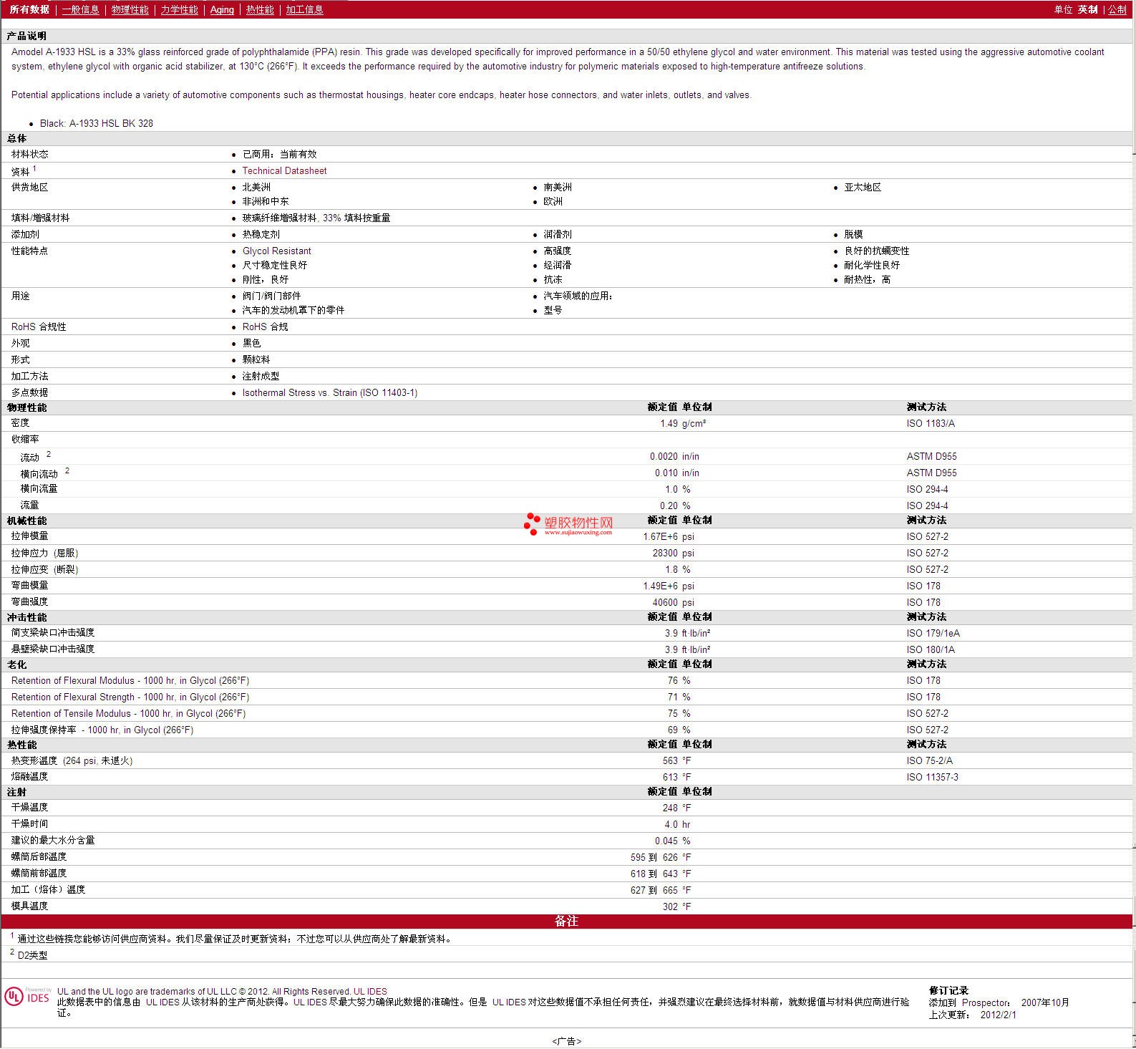
Task: Click the 干燥时间 row label
Action: point(29,823)
